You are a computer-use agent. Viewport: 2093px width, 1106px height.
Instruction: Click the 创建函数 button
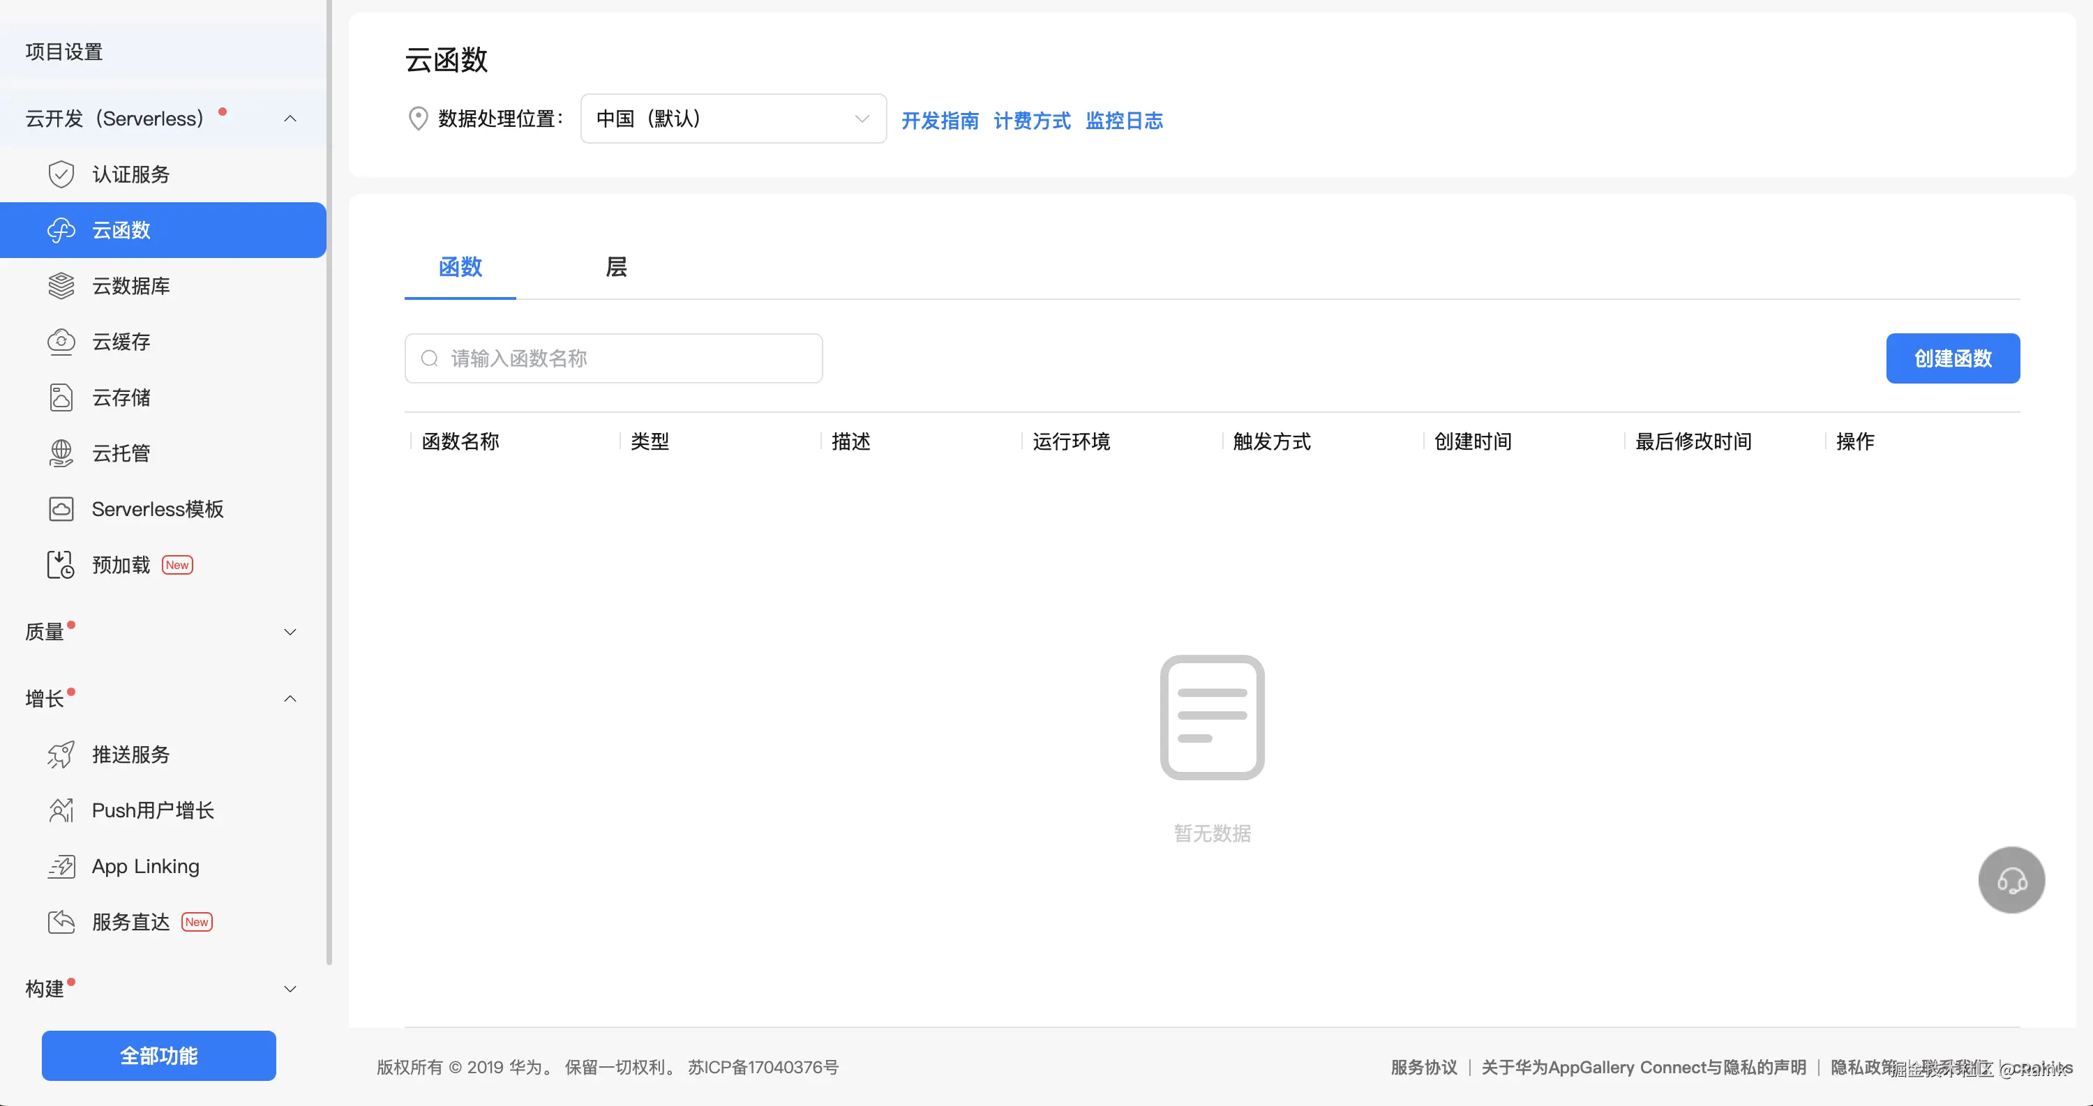pyautogui.click(x=1953, y=358)
